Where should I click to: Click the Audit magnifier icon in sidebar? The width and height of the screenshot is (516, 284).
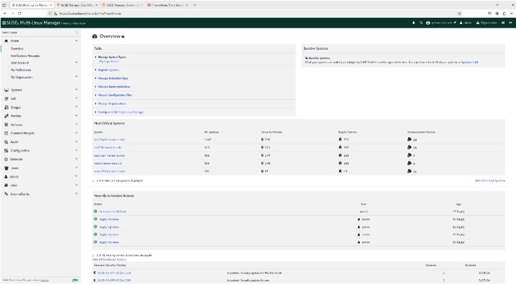(6, 142)
